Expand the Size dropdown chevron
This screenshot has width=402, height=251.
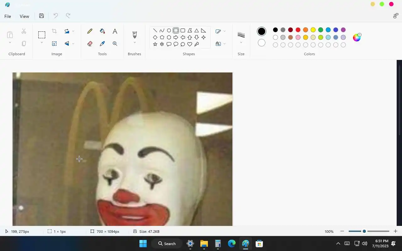(x=241, y=43)
